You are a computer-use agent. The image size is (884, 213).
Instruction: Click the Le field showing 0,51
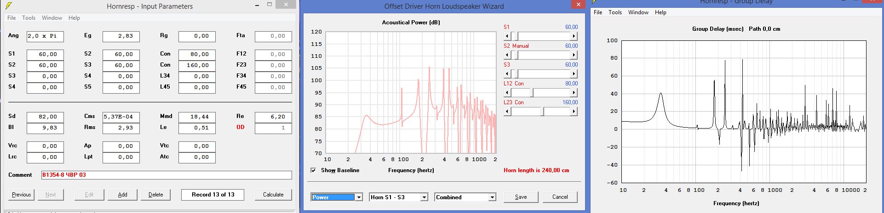(x=197, y=128)
